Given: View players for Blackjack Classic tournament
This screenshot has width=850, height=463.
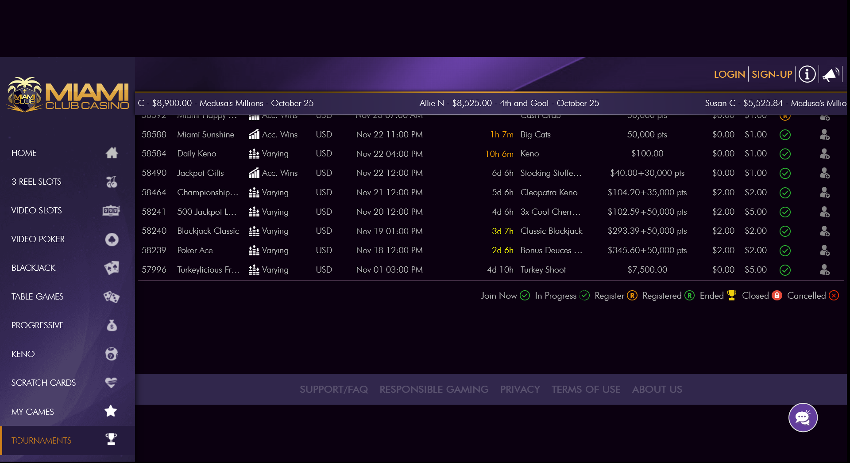Looking at the screenshot, I should coord(825,231).
